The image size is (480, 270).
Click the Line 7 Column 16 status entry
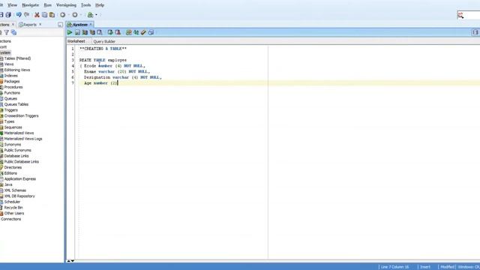pos(395,267)
